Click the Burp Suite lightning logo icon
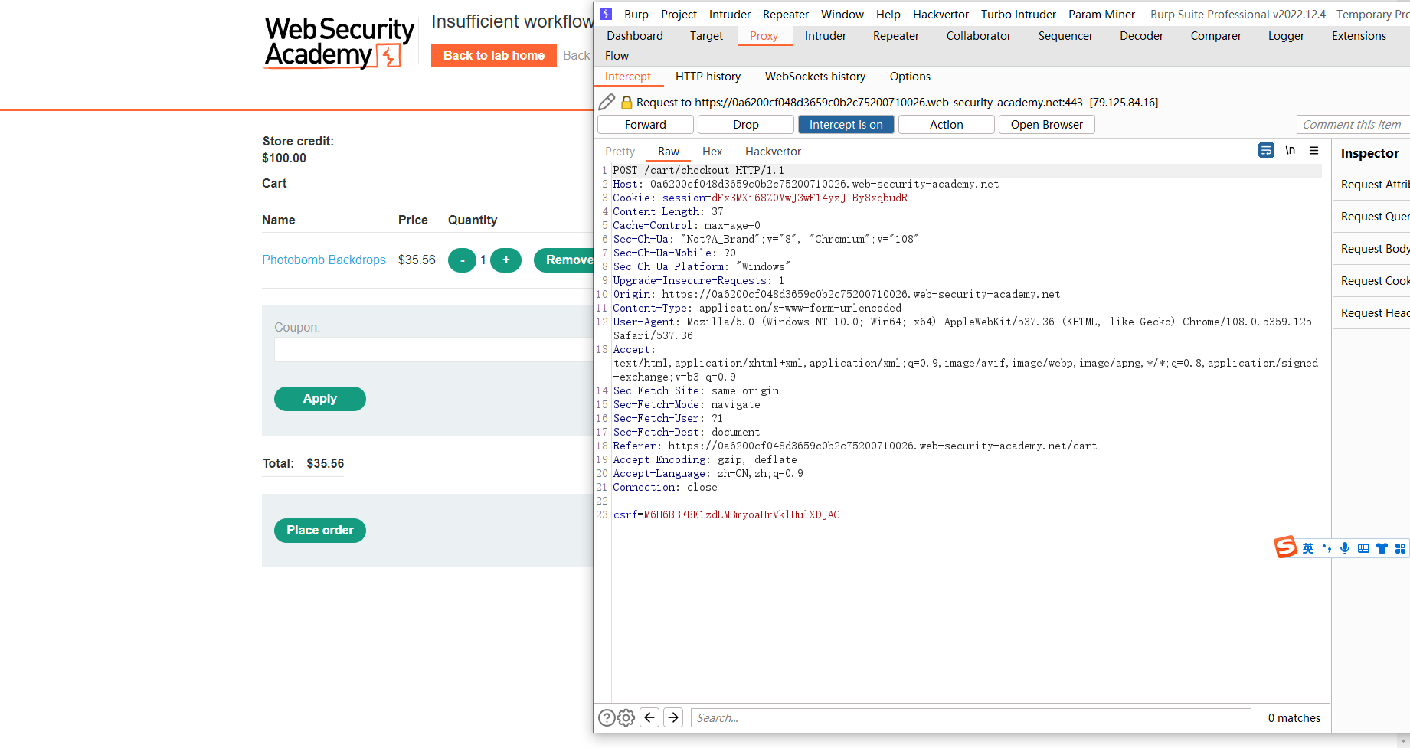The height and width of the screenshot is (748, 1410). click(606, 14)
